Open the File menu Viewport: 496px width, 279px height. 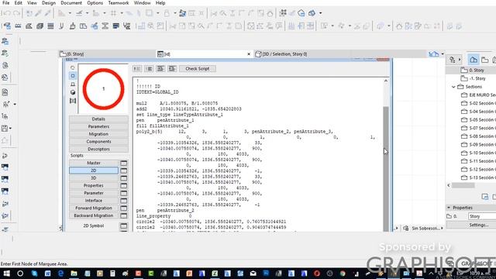[5, 3]
